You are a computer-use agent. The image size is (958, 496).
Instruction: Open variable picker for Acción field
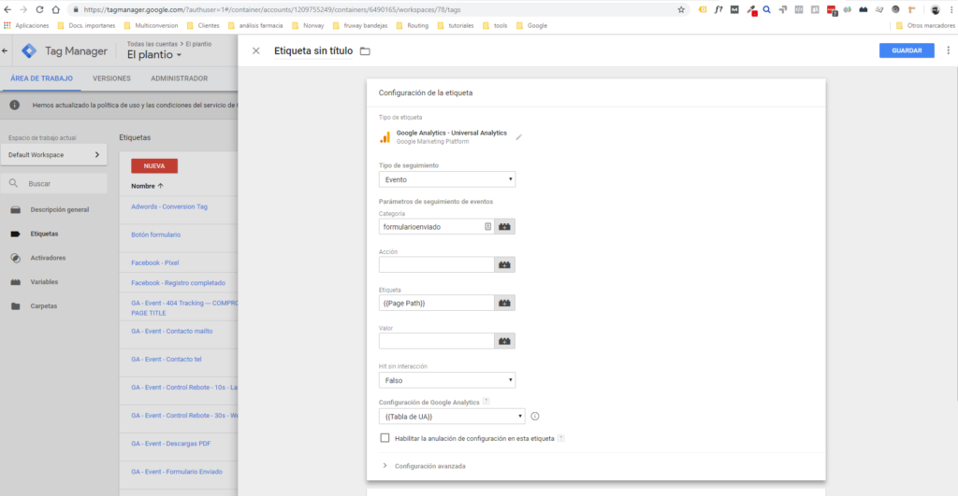[x=504, y=264]
